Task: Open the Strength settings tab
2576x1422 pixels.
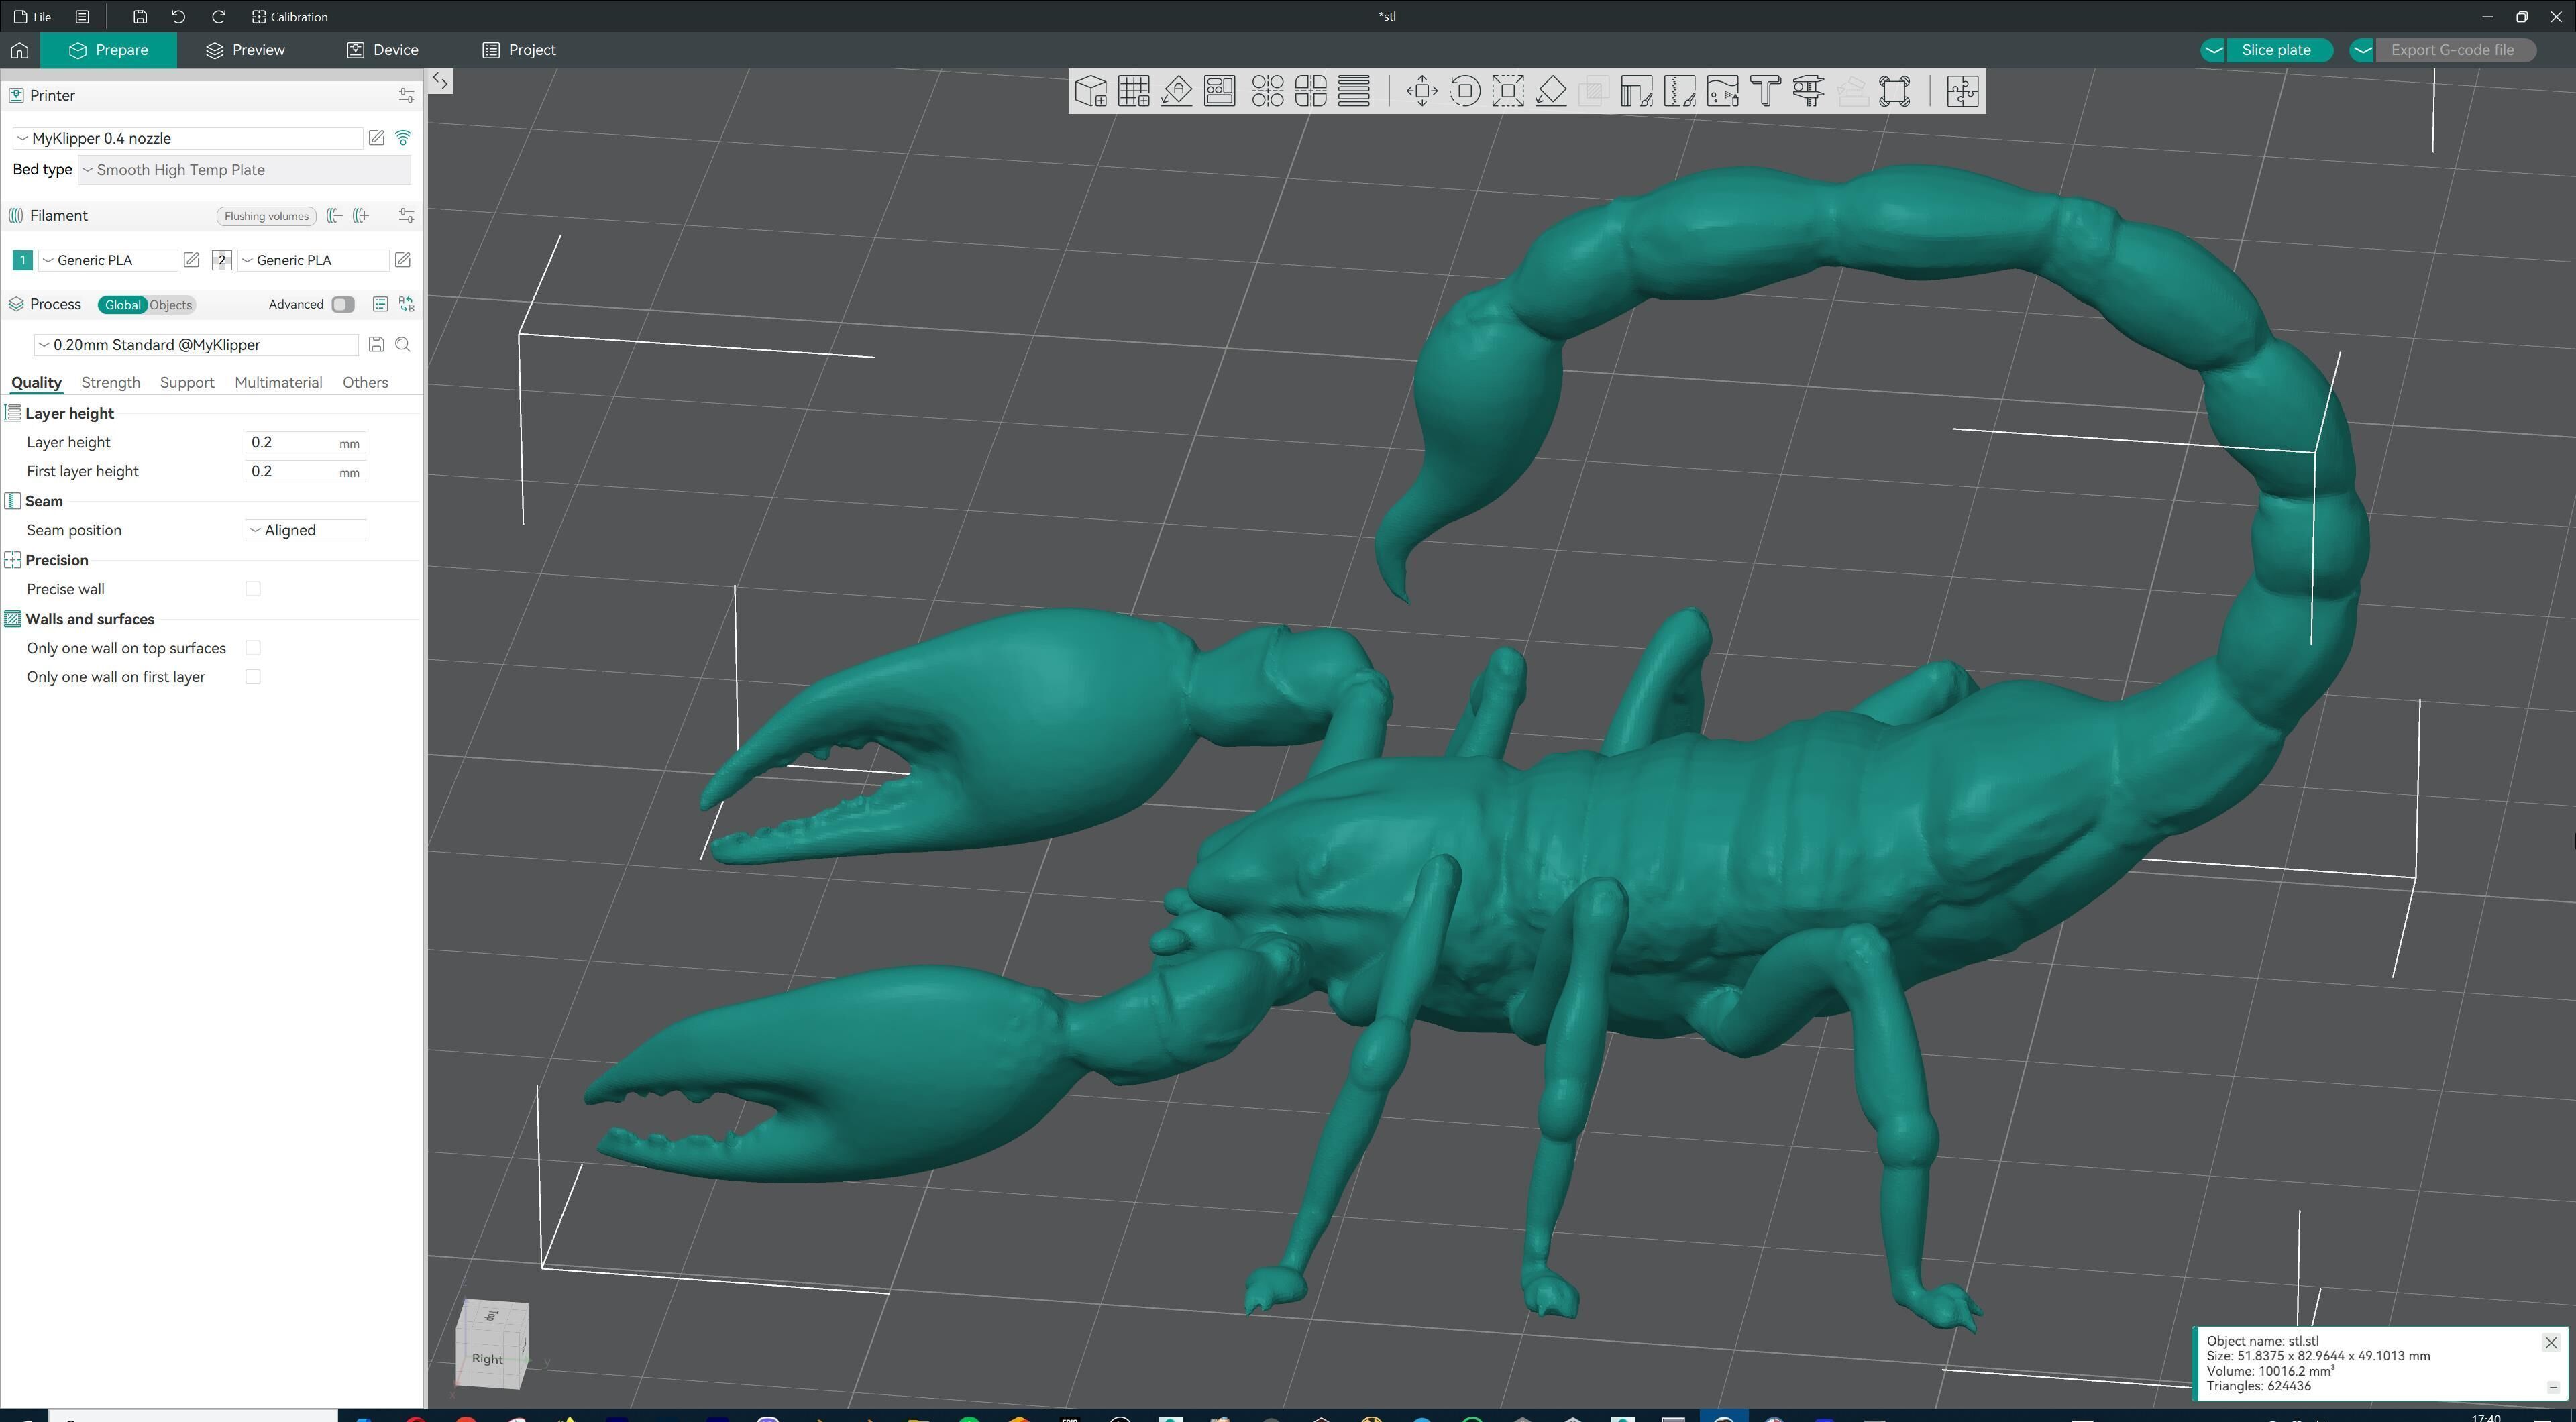Action: coord(110,383)
